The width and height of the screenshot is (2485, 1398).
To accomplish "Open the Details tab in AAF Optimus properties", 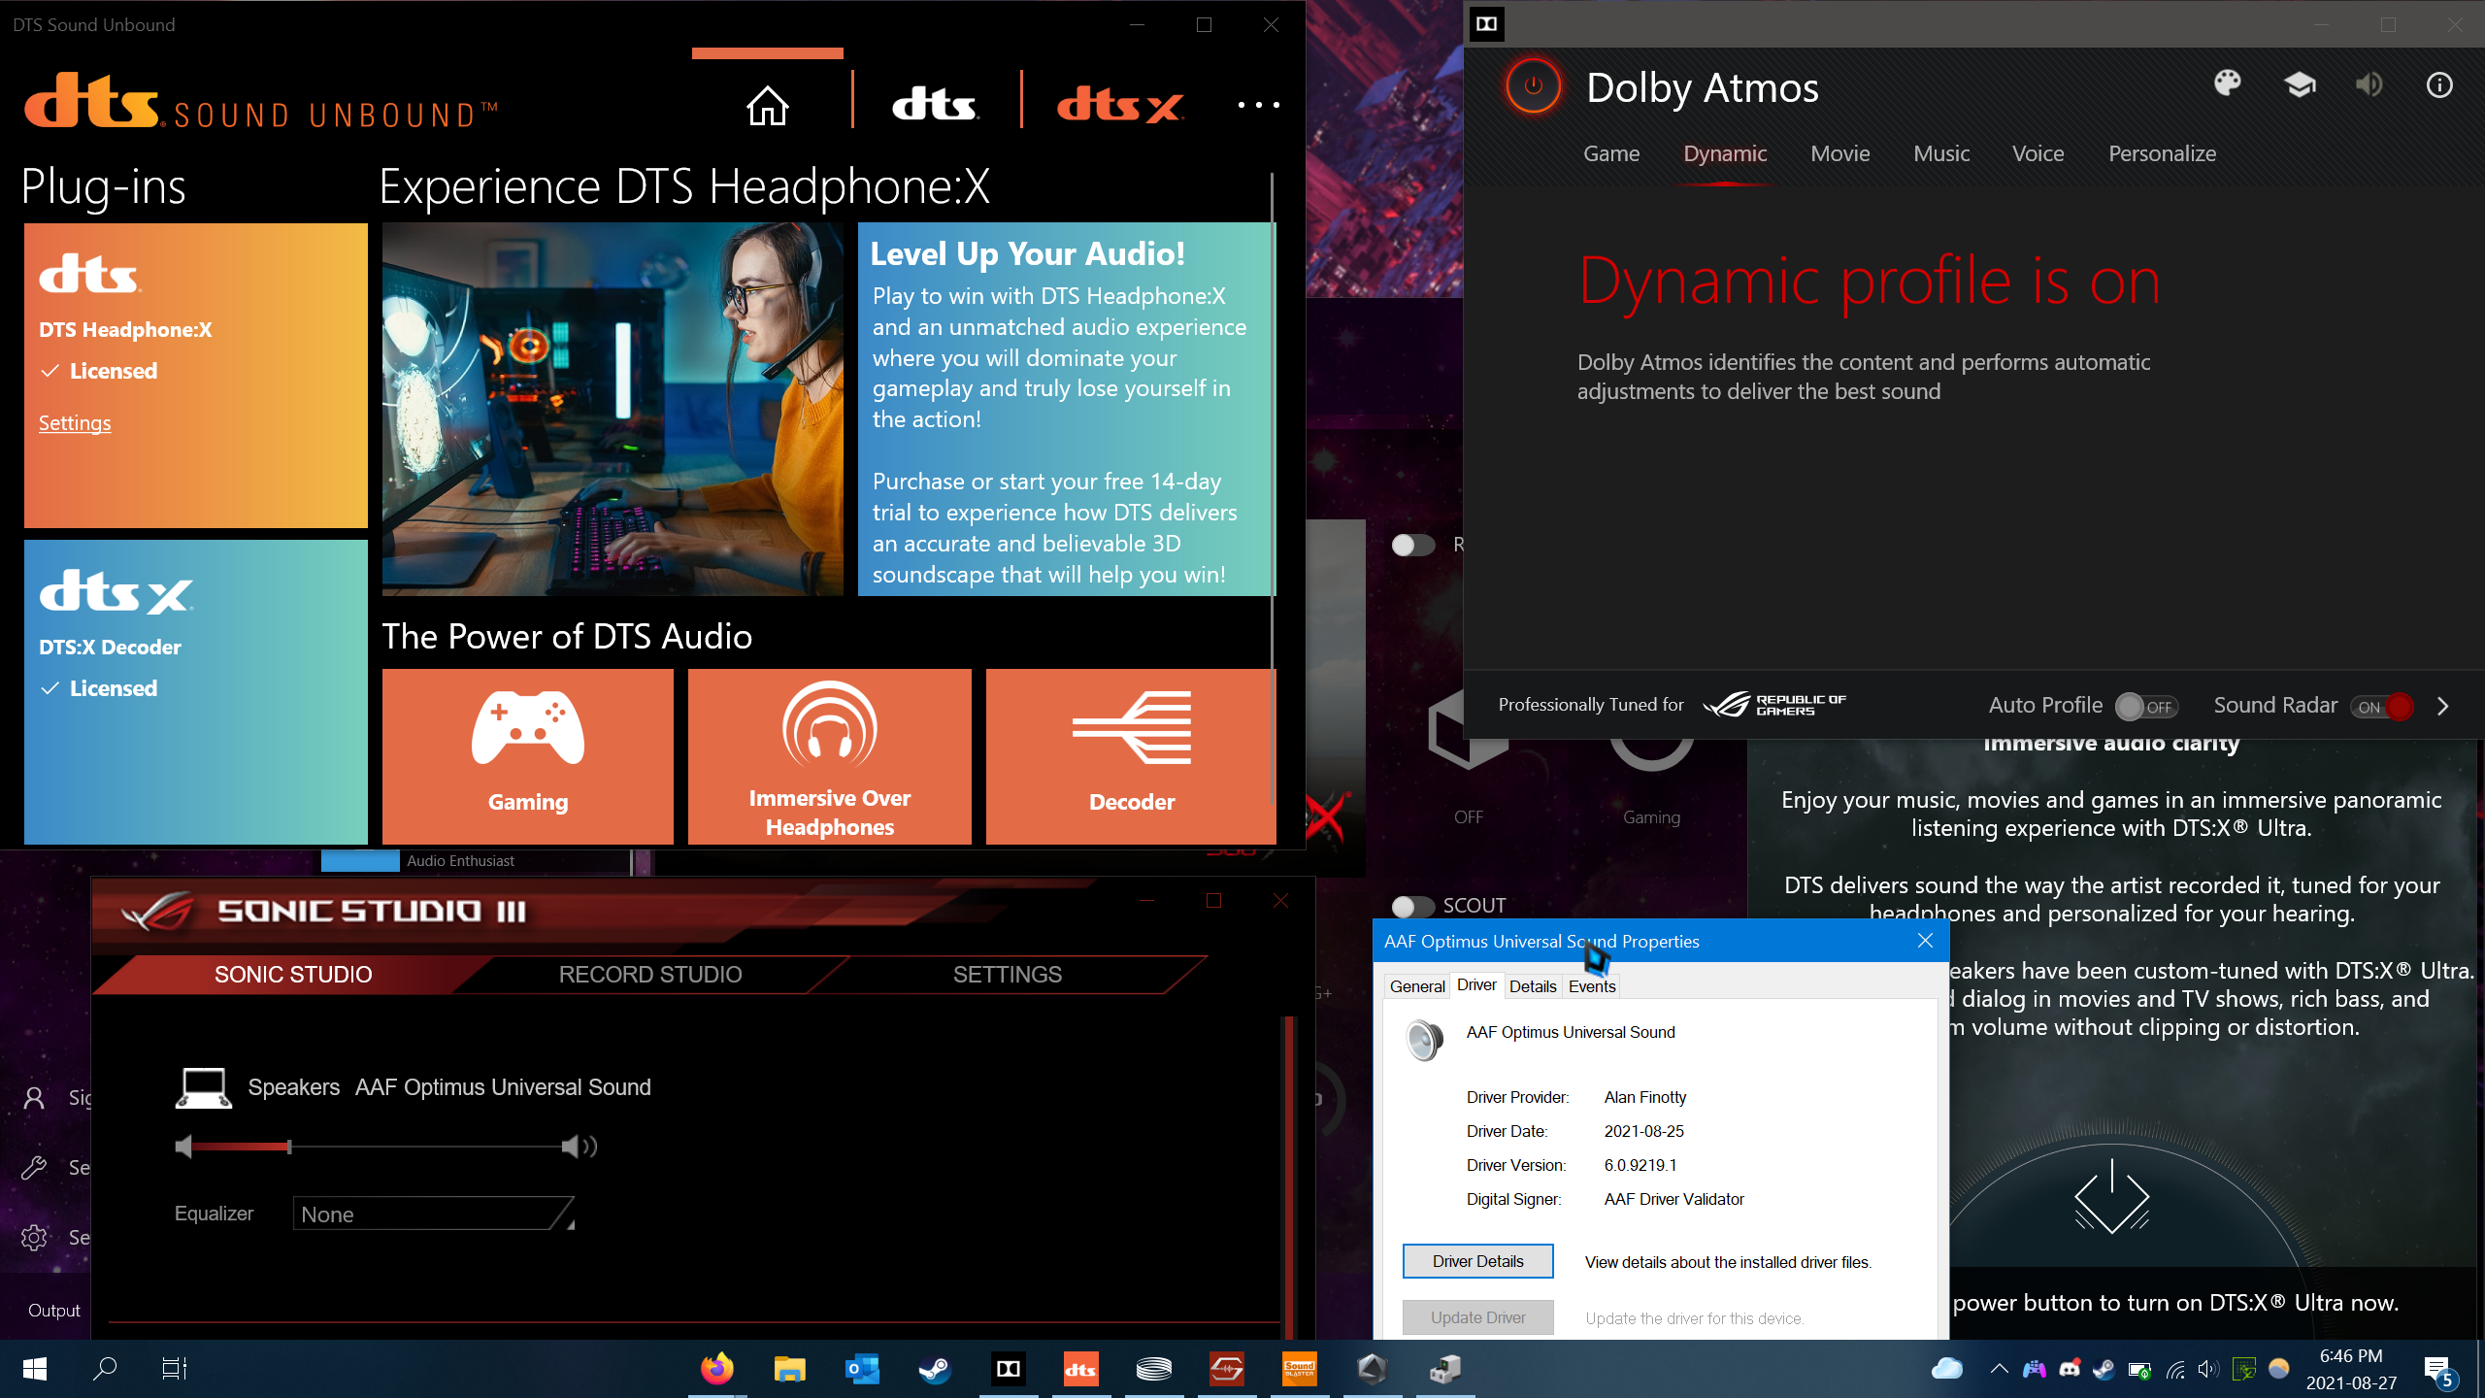I will click(x=1533, y=986).
